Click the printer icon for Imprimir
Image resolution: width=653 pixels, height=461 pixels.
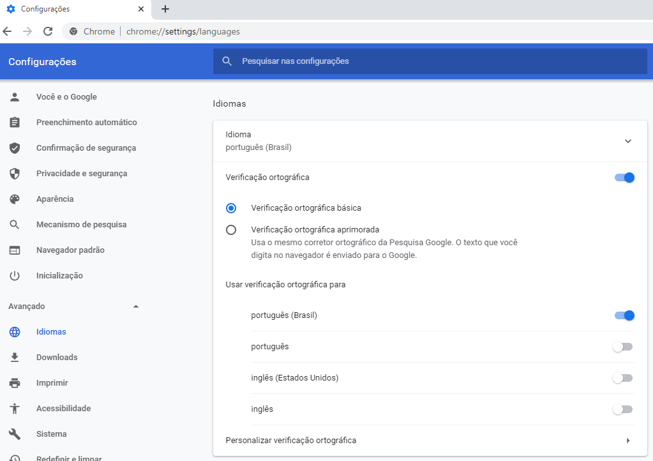tap(15, 382)
